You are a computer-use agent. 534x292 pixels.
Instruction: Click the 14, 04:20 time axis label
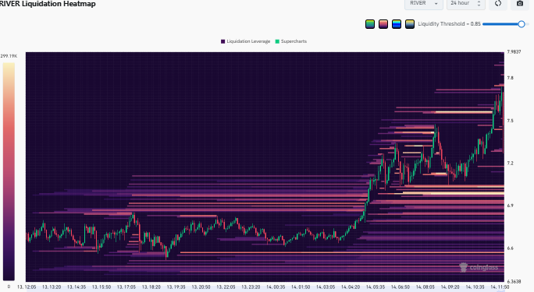click(351, 287)
